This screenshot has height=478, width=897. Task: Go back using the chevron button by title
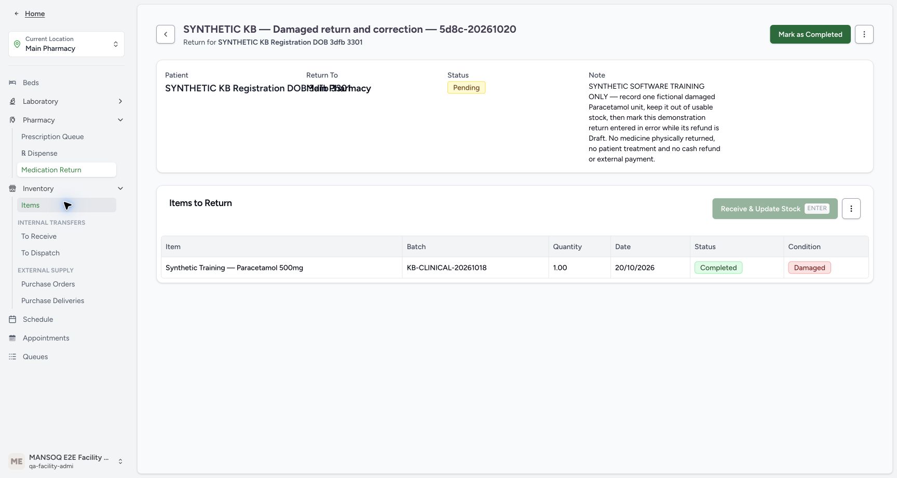[x=166, y=34]
